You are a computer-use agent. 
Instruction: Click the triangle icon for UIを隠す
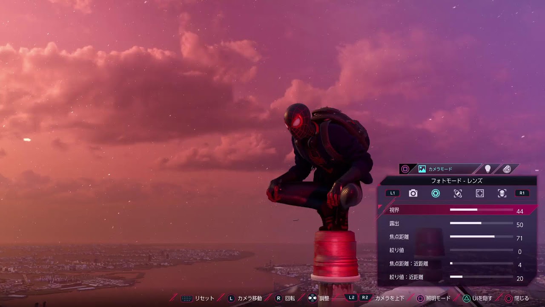466,298
